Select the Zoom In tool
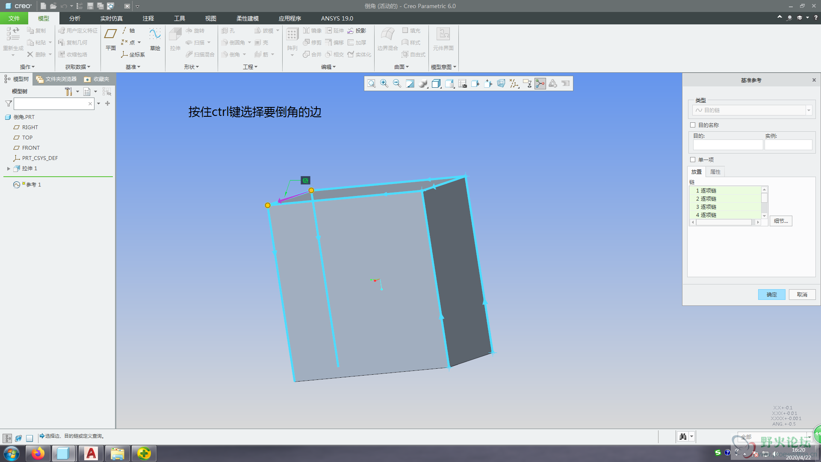The height and width of the screenshot is (462, 821). [384, 84]
